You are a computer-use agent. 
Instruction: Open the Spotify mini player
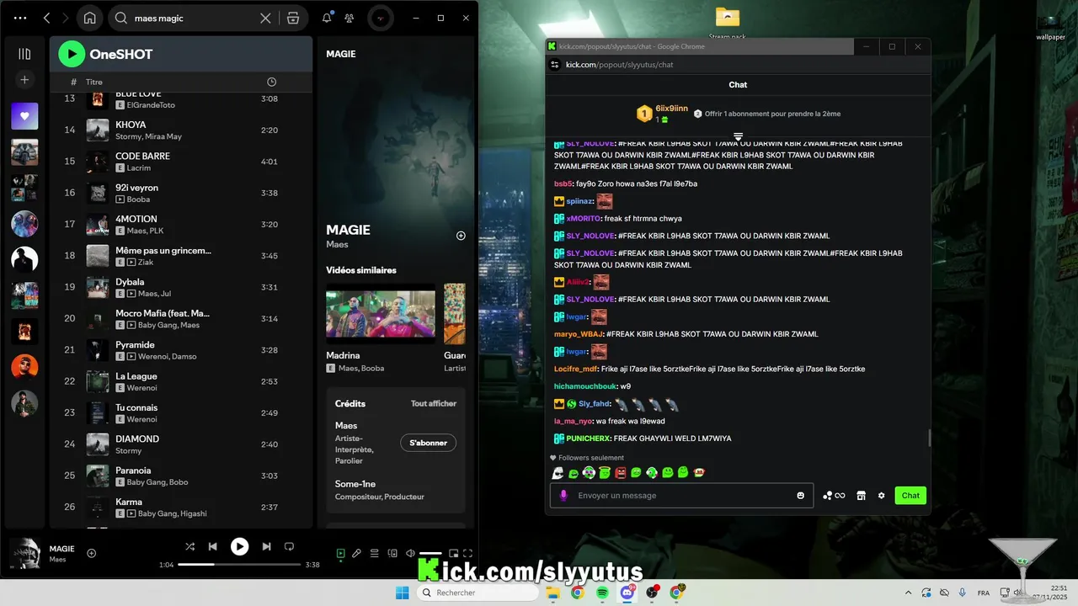tap(453, 553)
